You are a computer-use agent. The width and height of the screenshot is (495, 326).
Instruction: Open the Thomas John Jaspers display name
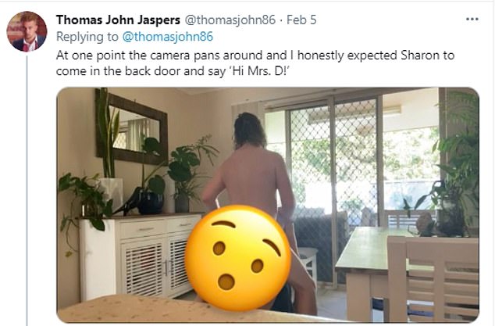(x=118, y=20)
